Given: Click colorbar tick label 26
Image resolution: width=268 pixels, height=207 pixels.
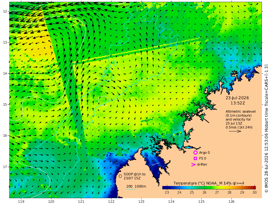Looking at the screenshot, I should point(204,192).
